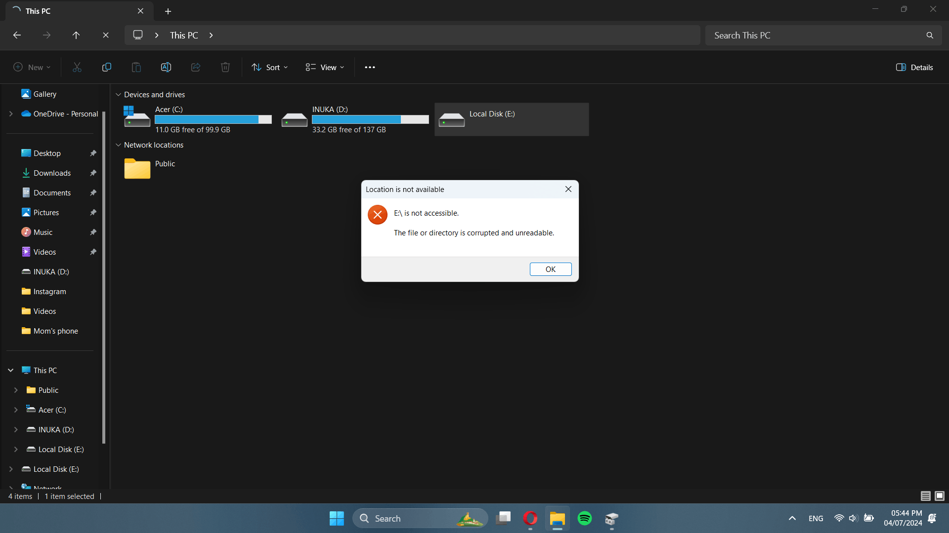Screen dimensions: 949x533
Task: Expand Acer (C:) in the sidebar tree
Action: pyautogui.click(x=16, y=410)
